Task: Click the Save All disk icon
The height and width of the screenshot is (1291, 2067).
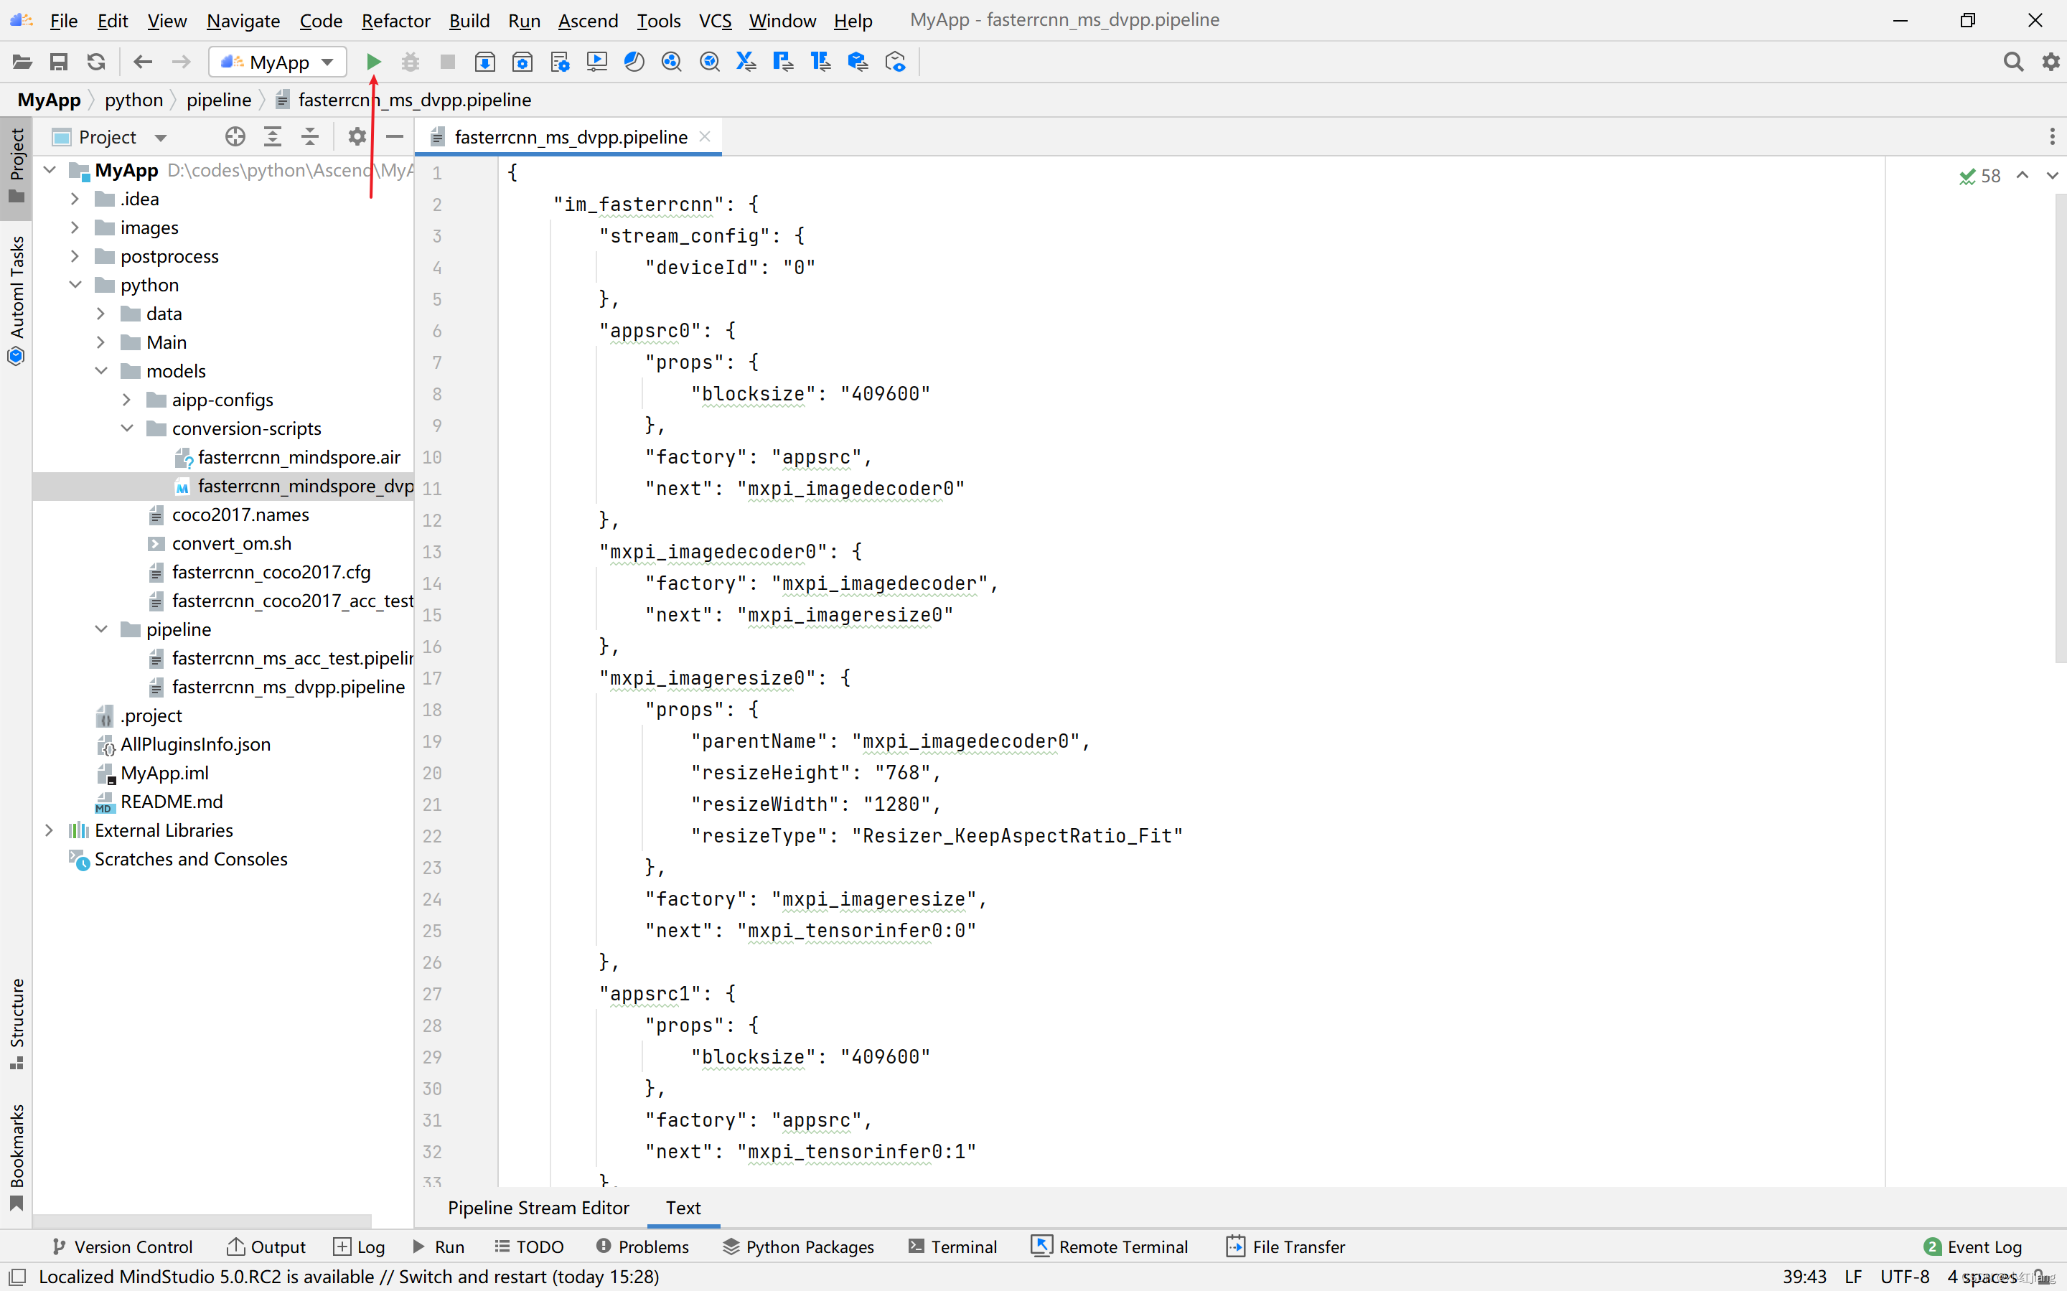Action: (58, 62)
